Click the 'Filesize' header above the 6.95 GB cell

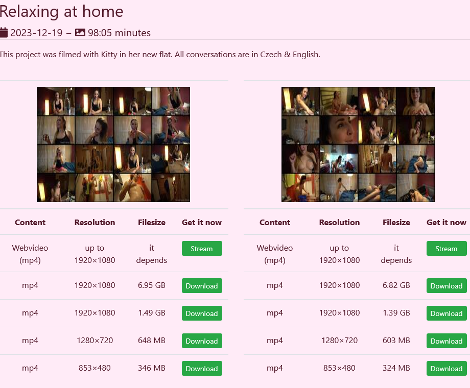click(x=152, y=222)
